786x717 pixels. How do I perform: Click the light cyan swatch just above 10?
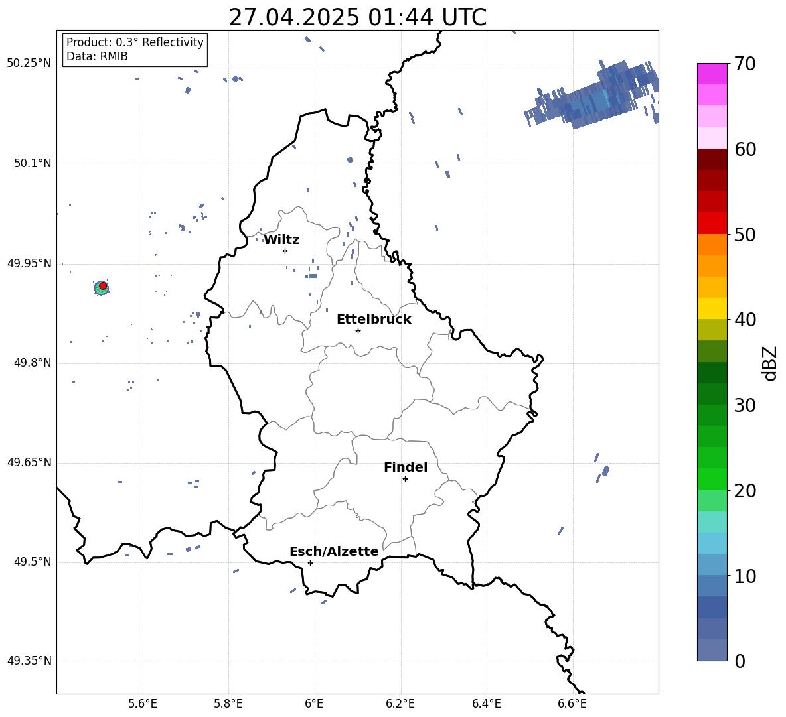(712, 564)
